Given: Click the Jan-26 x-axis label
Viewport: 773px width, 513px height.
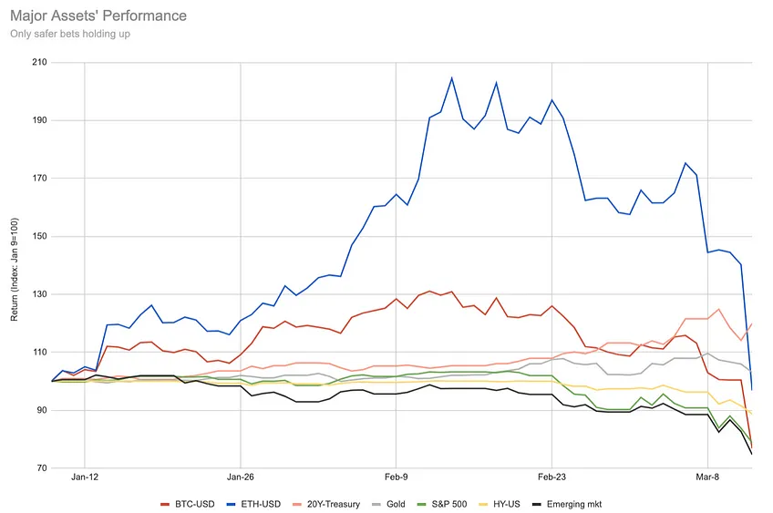Looking at the screenshot, I should pos(240,477).
